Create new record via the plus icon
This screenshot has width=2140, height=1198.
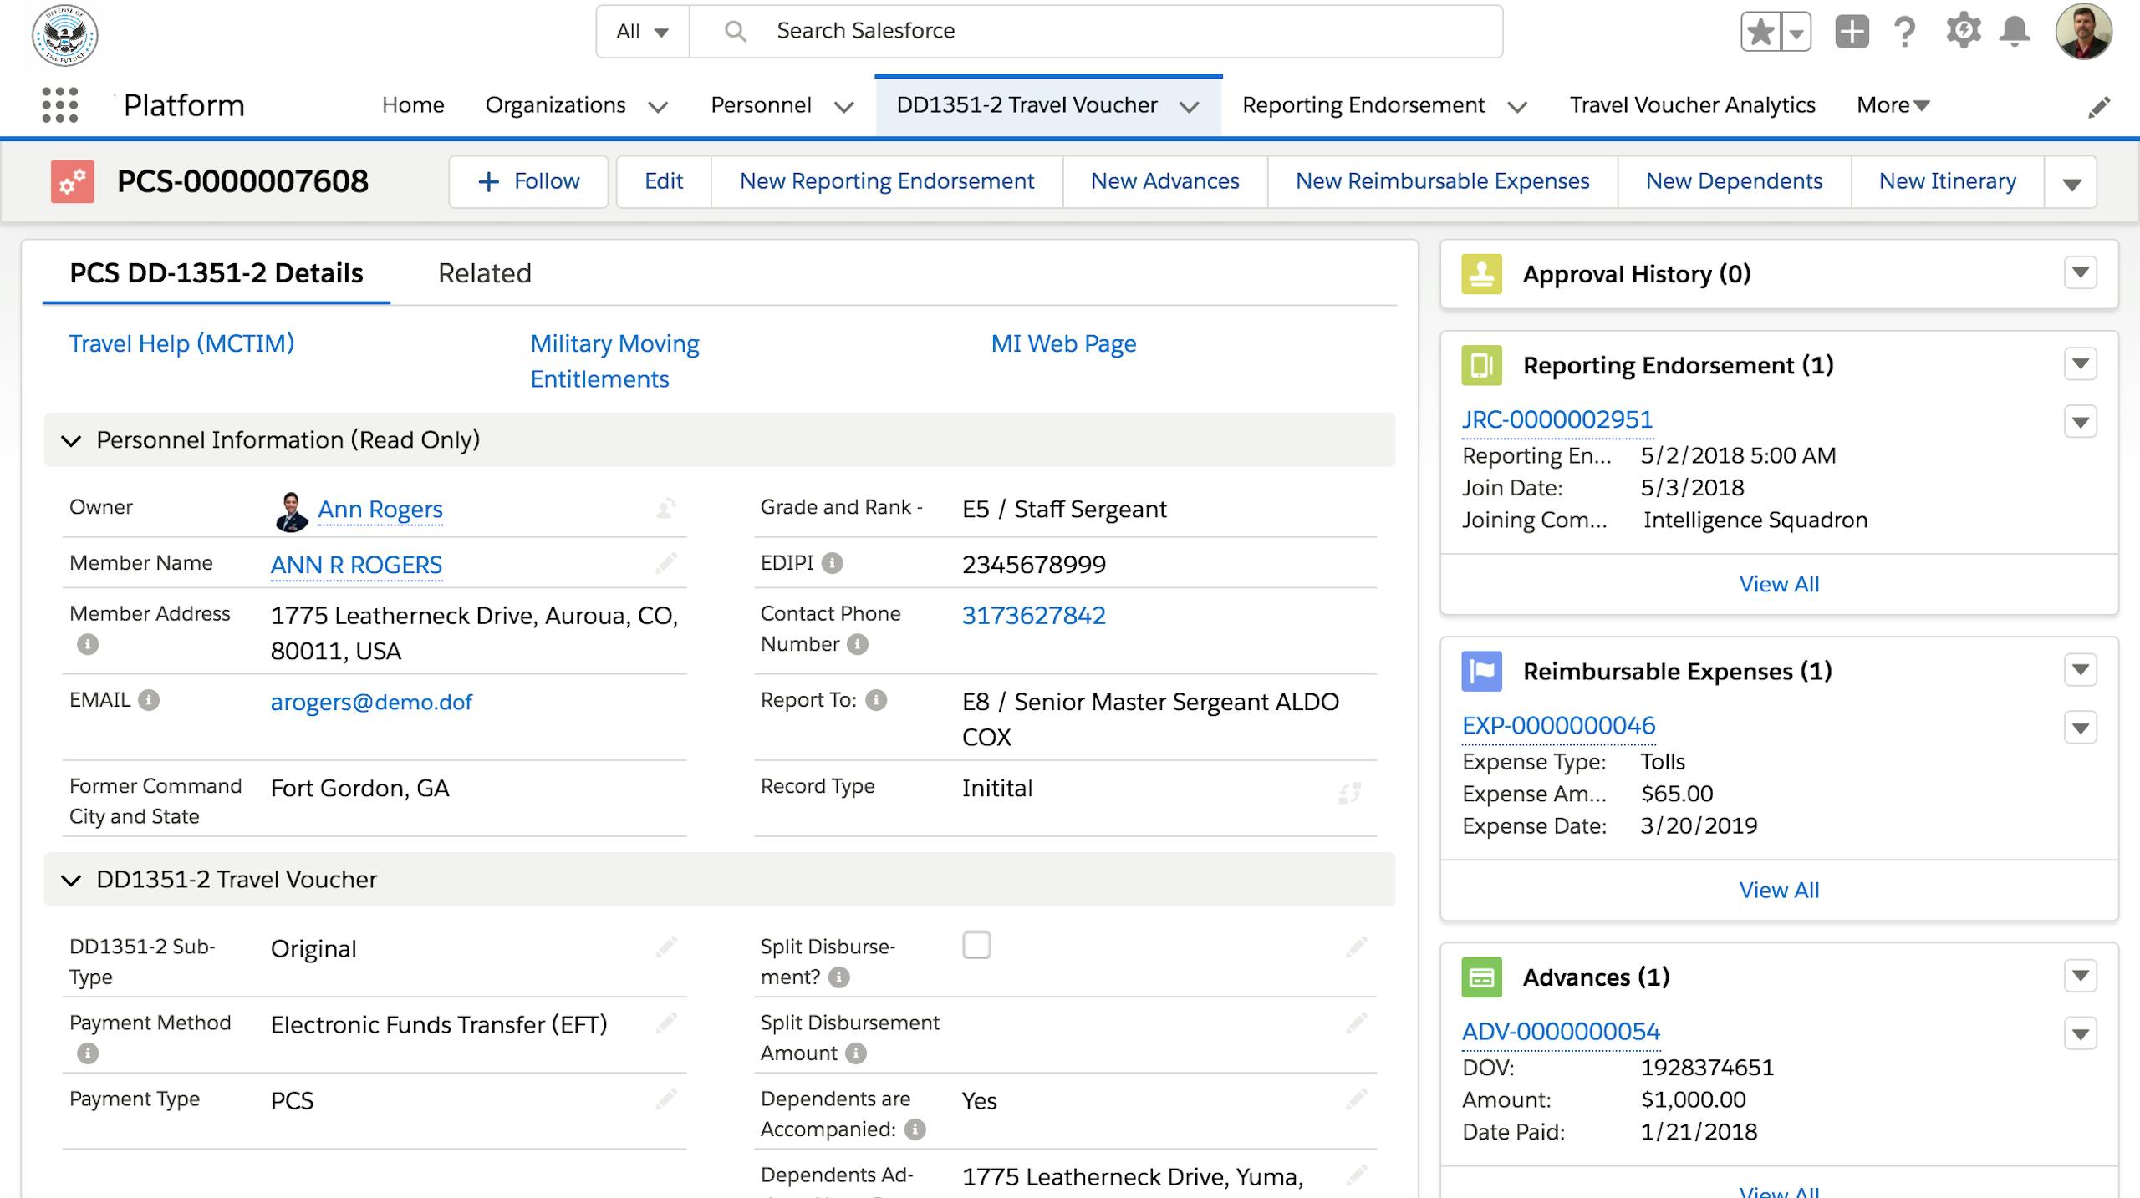click(1852, 31)
